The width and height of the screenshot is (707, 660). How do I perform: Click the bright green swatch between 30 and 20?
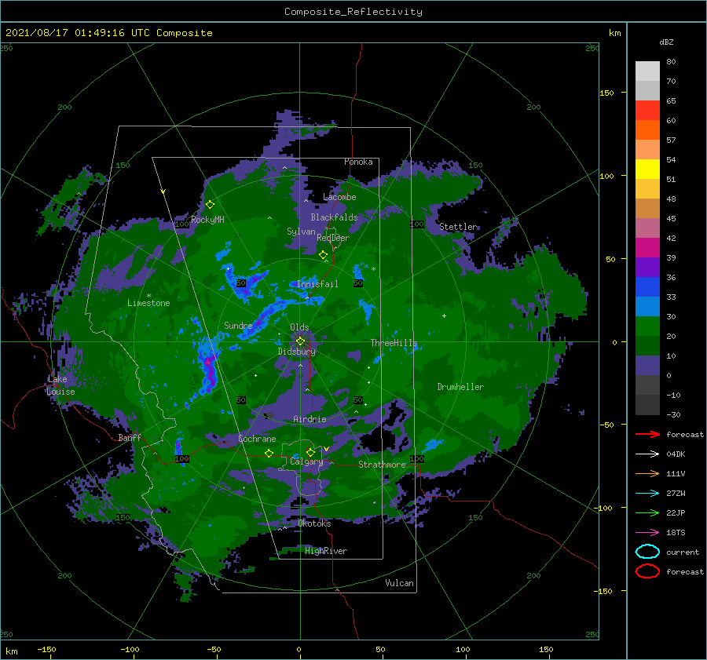[x=647, y=326]
